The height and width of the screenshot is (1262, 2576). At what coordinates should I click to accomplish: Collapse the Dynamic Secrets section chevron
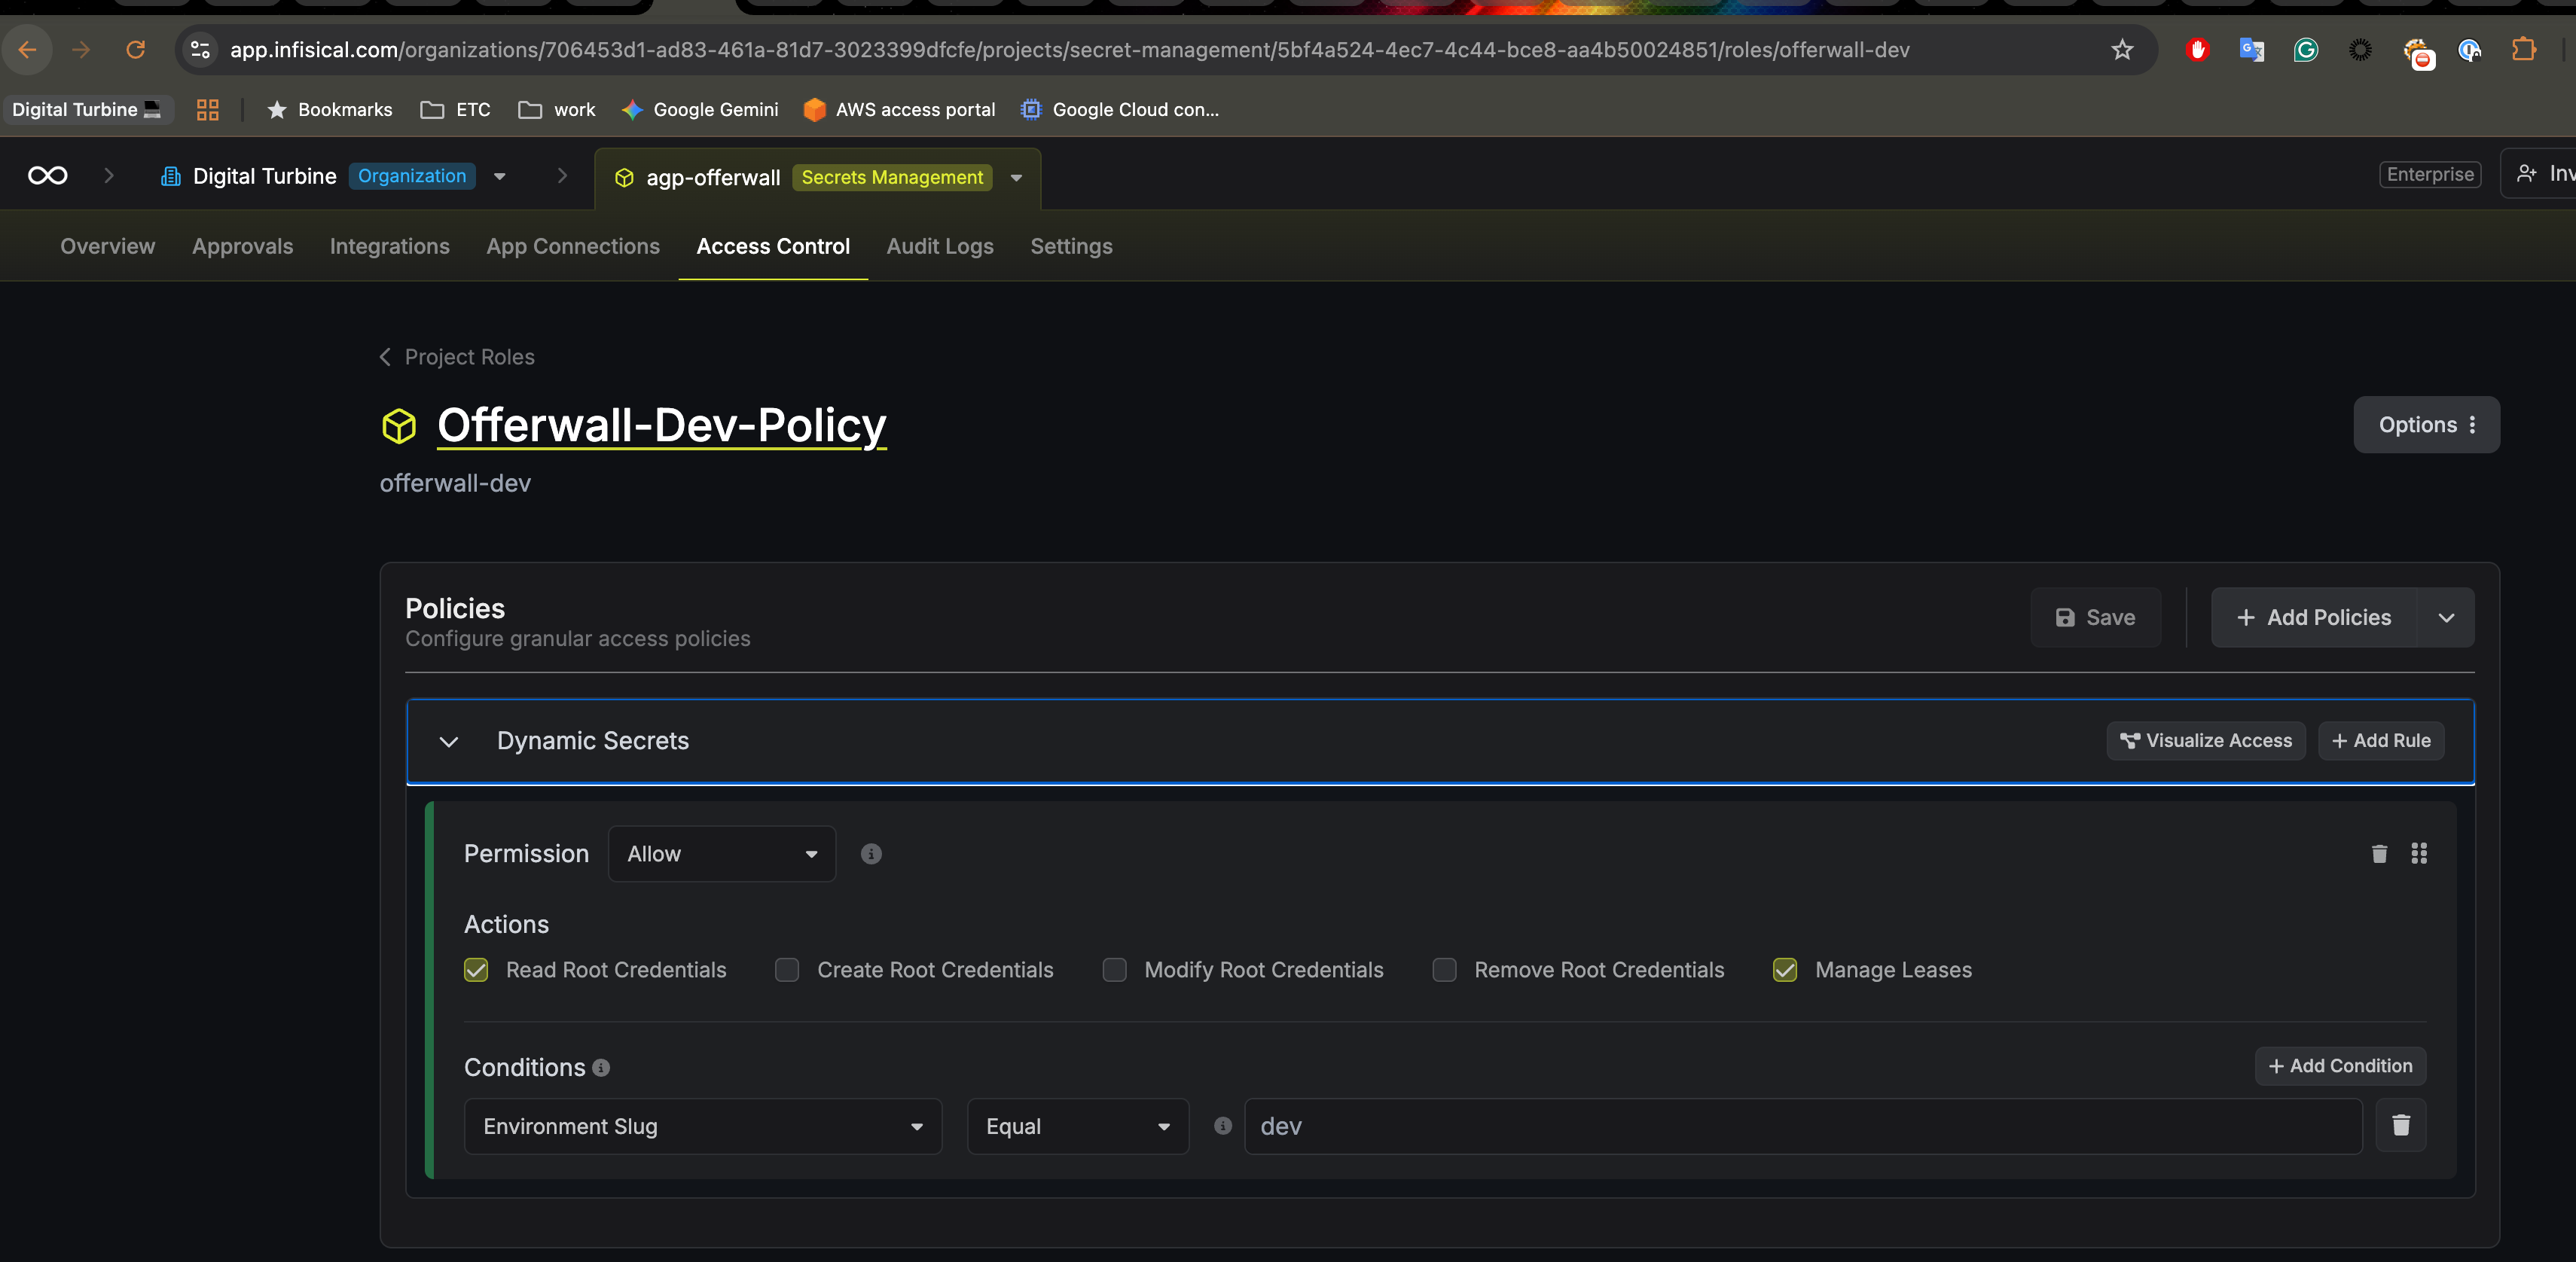tap(449, 741)
